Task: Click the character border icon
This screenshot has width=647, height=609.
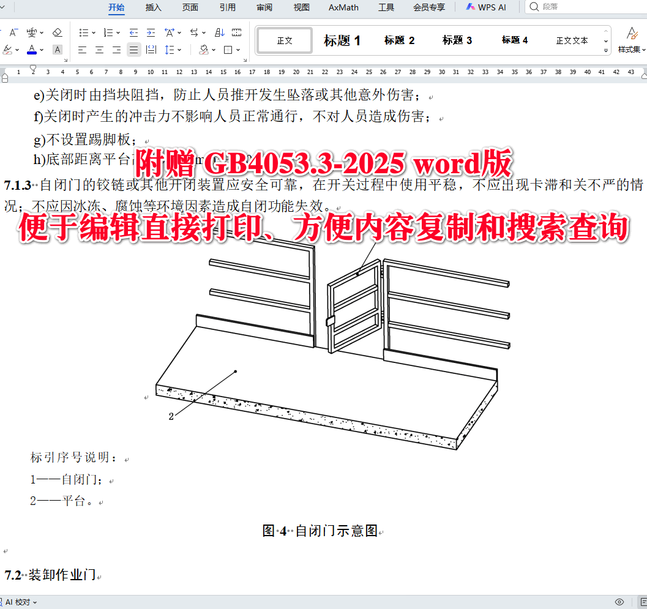Action: coord(57,50)
